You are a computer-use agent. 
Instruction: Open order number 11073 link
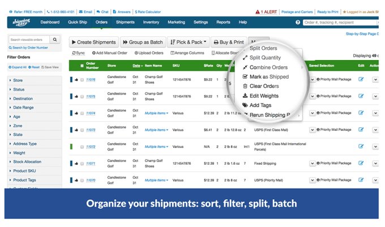tap(91, 130)
